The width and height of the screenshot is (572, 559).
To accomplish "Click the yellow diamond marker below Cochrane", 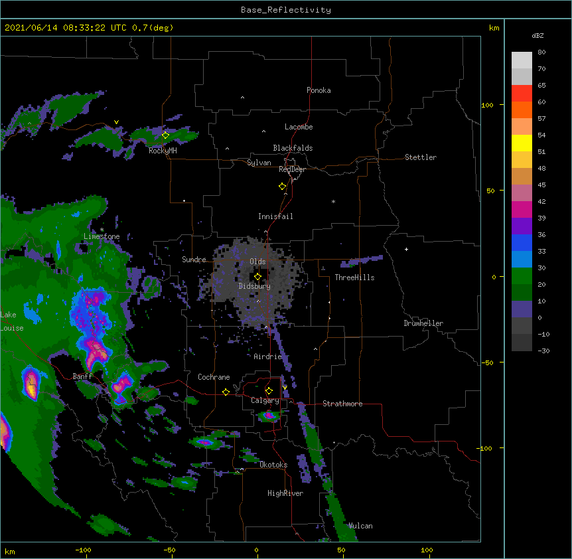I will coord(226,392).
